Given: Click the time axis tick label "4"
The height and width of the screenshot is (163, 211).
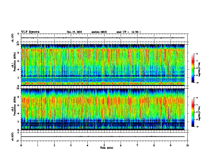Looking at the screenshot, I should click(88, 145).
